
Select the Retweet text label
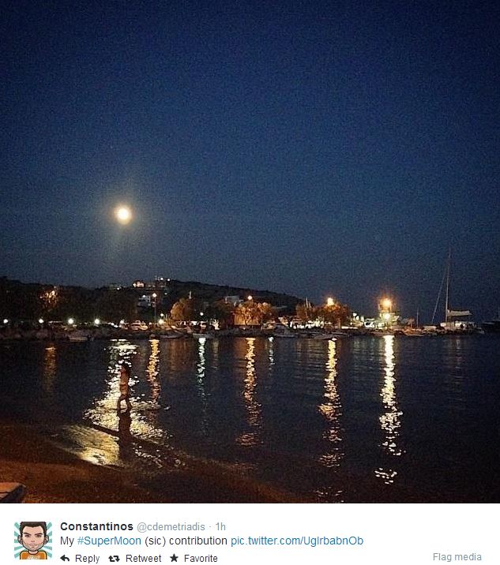pyautogui.click(x=143, y=558)
